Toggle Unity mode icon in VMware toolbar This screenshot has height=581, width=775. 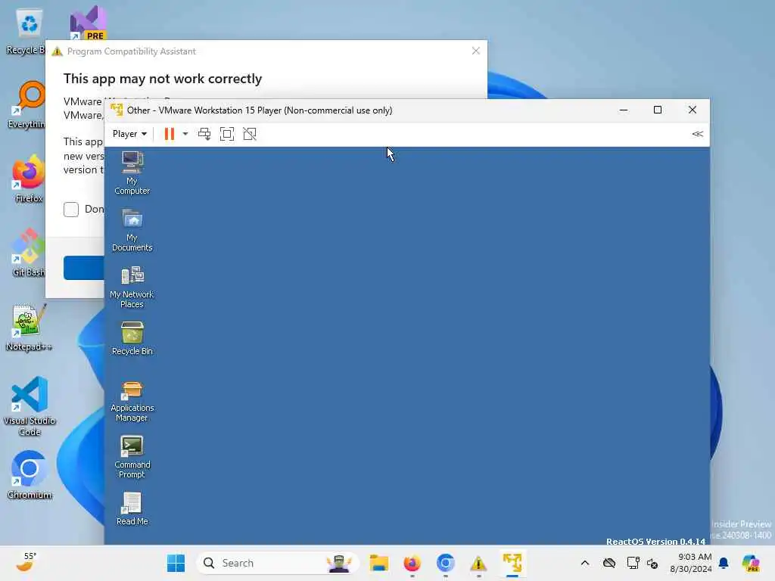pos(250,134)
